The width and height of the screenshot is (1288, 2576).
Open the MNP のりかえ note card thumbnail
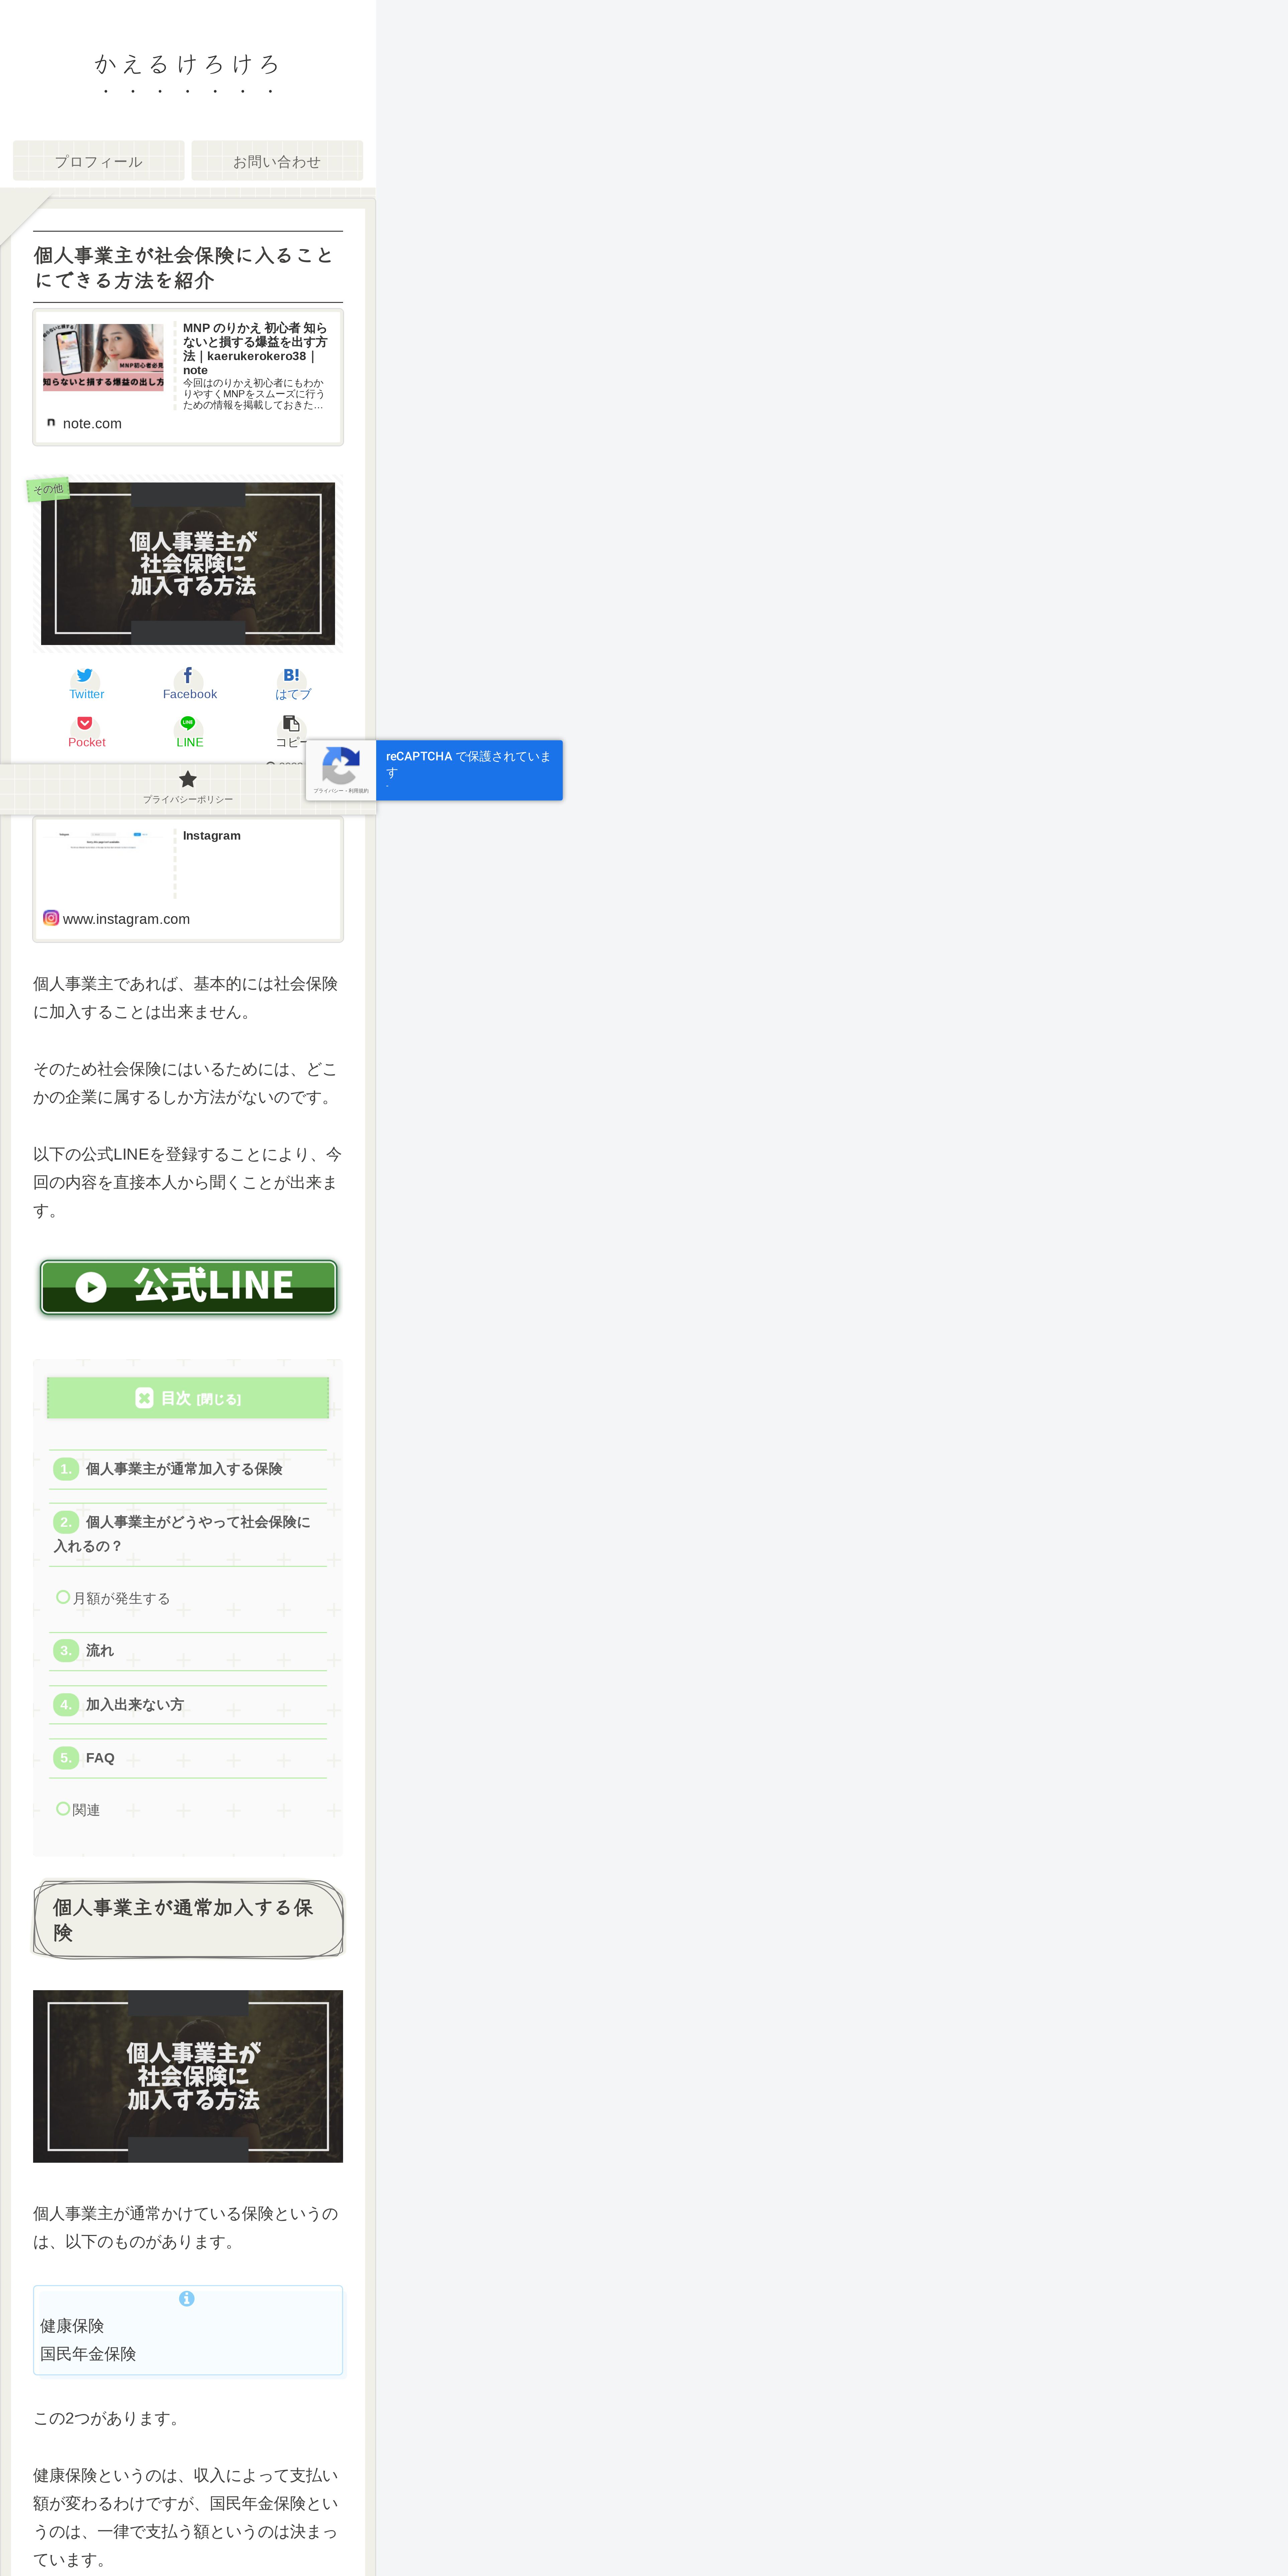coord(103,357)
